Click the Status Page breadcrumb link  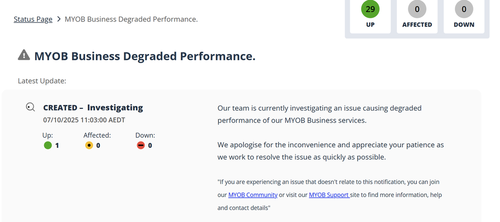(x=33, y=20)
